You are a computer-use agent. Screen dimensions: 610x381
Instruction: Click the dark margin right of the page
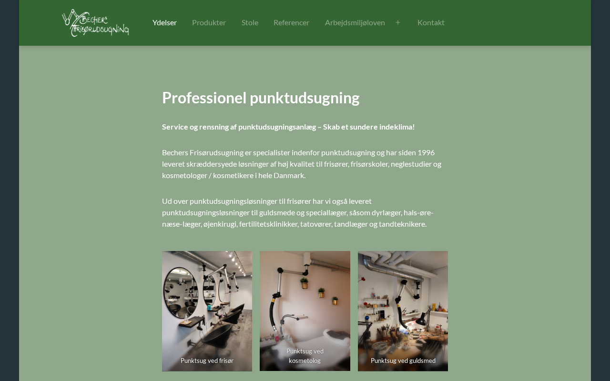[600, 190]
